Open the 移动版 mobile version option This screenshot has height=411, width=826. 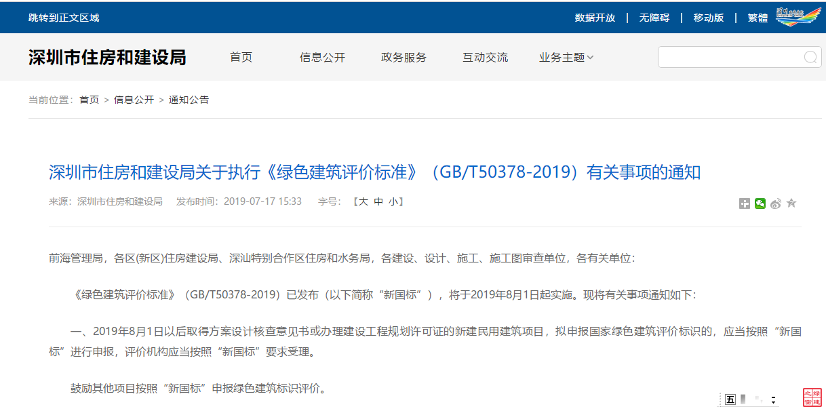[x=707, y=18]
